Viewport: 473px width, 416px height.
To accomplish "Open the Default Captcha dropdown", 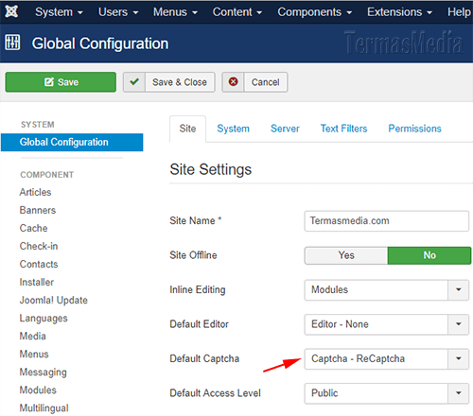I will pyautogui.click(x=387, y=358).
